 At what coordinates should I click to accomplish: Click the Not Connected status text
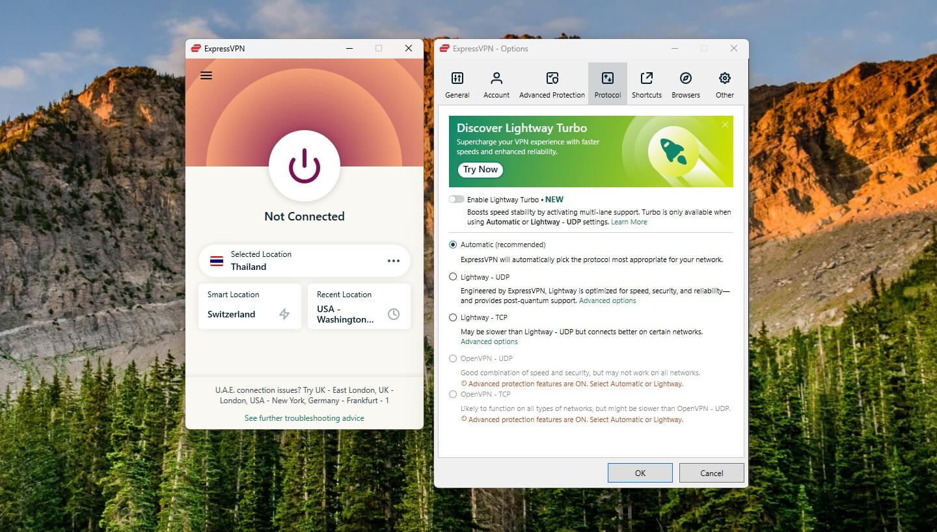tap(305, 217)
